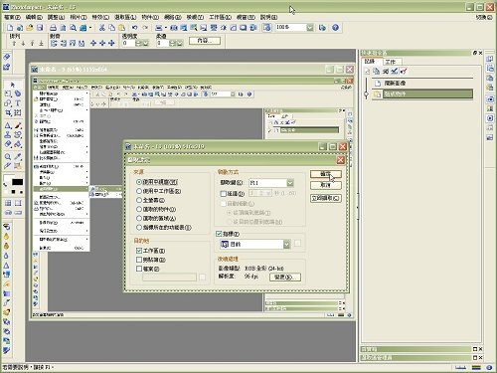
Task: Click the first align icon under 對齊
Action: pyautogui.click(x=54, y=43)
